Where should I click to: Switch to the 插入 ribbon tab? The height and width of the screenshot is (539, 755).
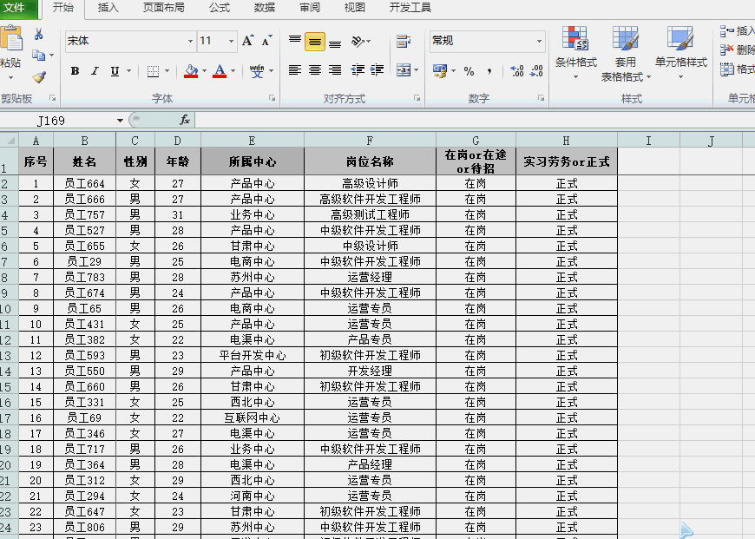108,8
